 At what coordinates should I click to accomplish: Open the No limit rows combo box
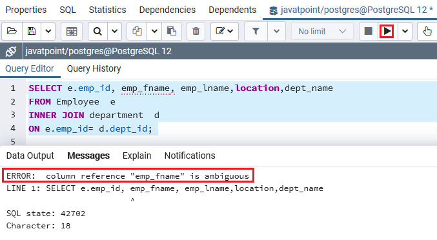click(x=322, y=32)
